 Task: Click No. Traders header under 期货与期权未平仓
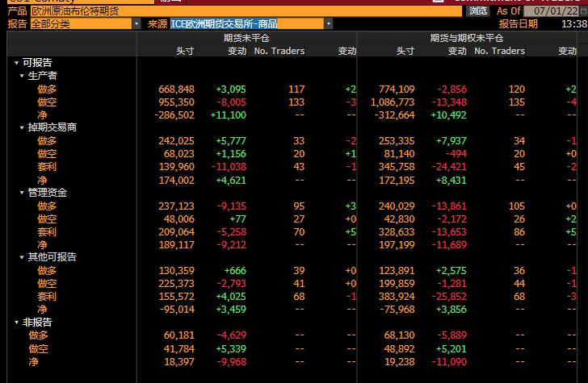coord(499,51)
